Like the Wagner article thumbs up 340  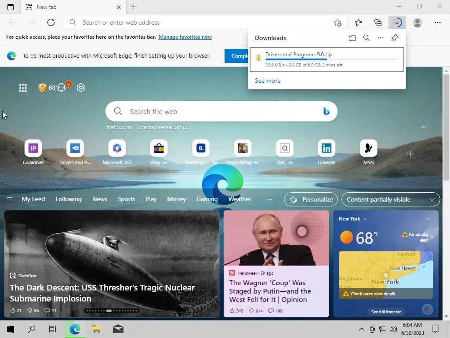tap(236, 311)
